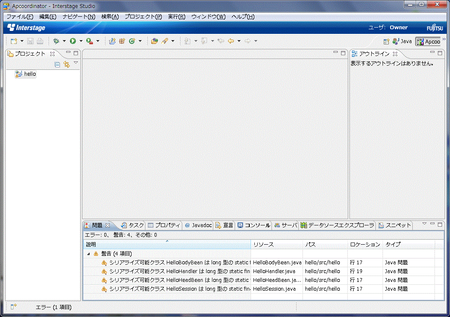Click the Last Edit Location icon

[221, 41]
